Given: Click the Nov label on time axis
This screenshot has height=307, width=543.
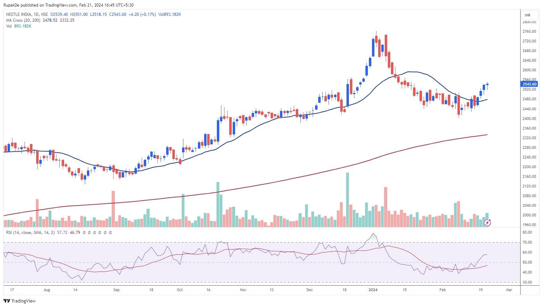Looking at the screenshot, I should (243, 290).
